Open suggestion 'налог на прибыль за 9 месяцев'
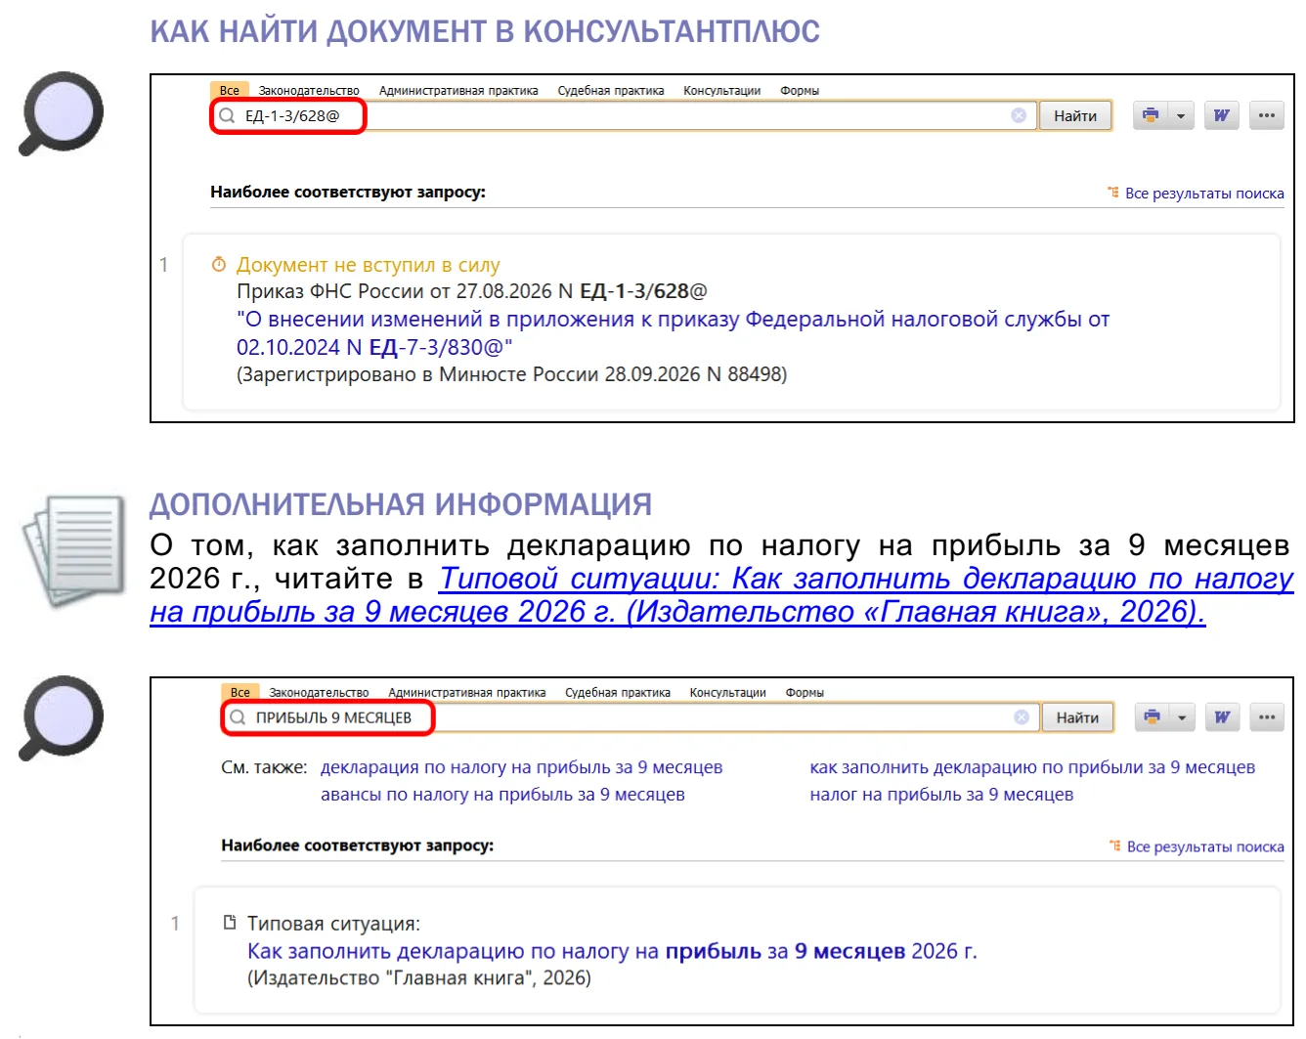 (941, 795)
